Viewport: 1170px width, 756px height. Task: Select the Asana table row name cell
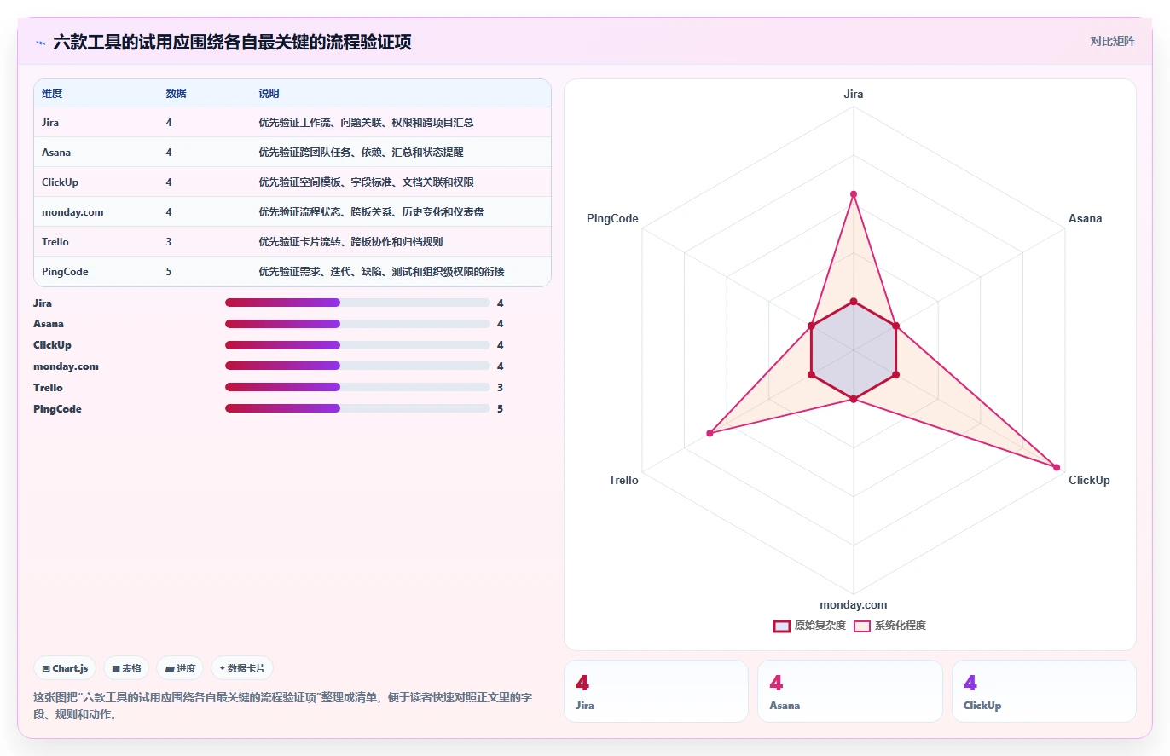coord(56,153)
